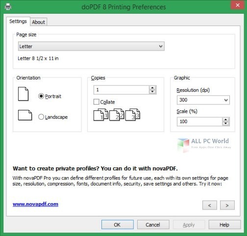Show the next promo message

click(227, 205)
